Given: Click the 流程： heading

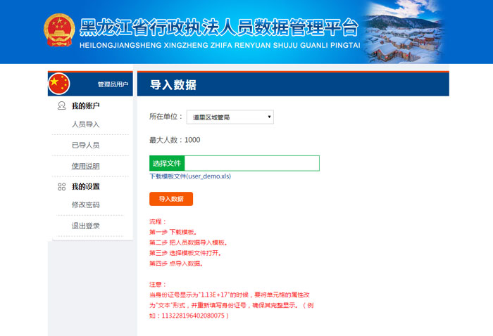Looking at the screenshot, I should (x=158, y=222).
